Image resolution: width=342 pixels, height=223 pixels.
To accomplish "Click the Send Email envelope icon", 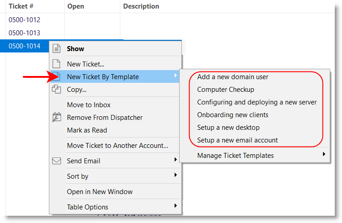I will (x=57, y=161).
